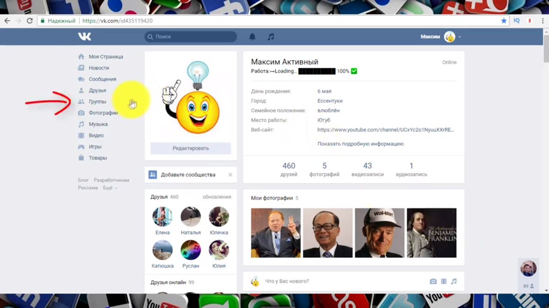Expand the Ещё footer dropdown
549x308 pixels.
110,188
